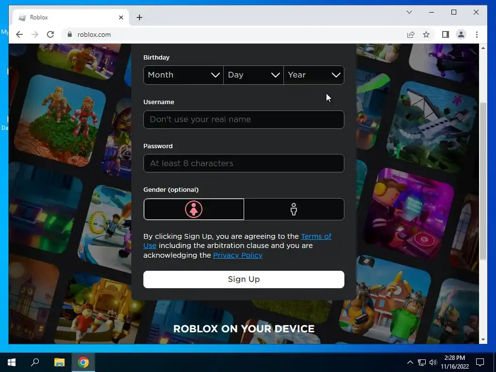Open the volume tray icon
The image size is (496, 372).
click(x=433, y=362)
